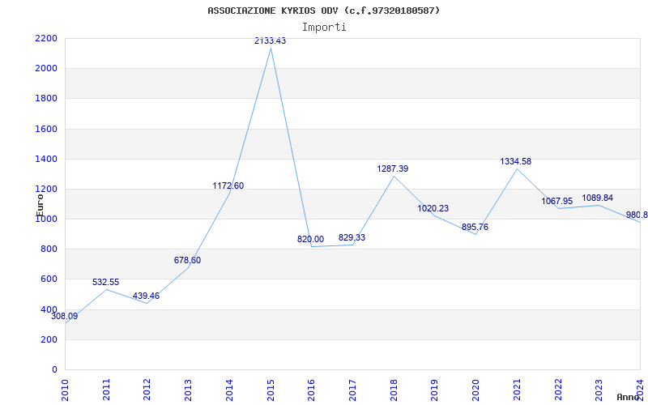648x405 pixels.
Task: Click the y-axis value 1200
Action: tap(46, 189)
